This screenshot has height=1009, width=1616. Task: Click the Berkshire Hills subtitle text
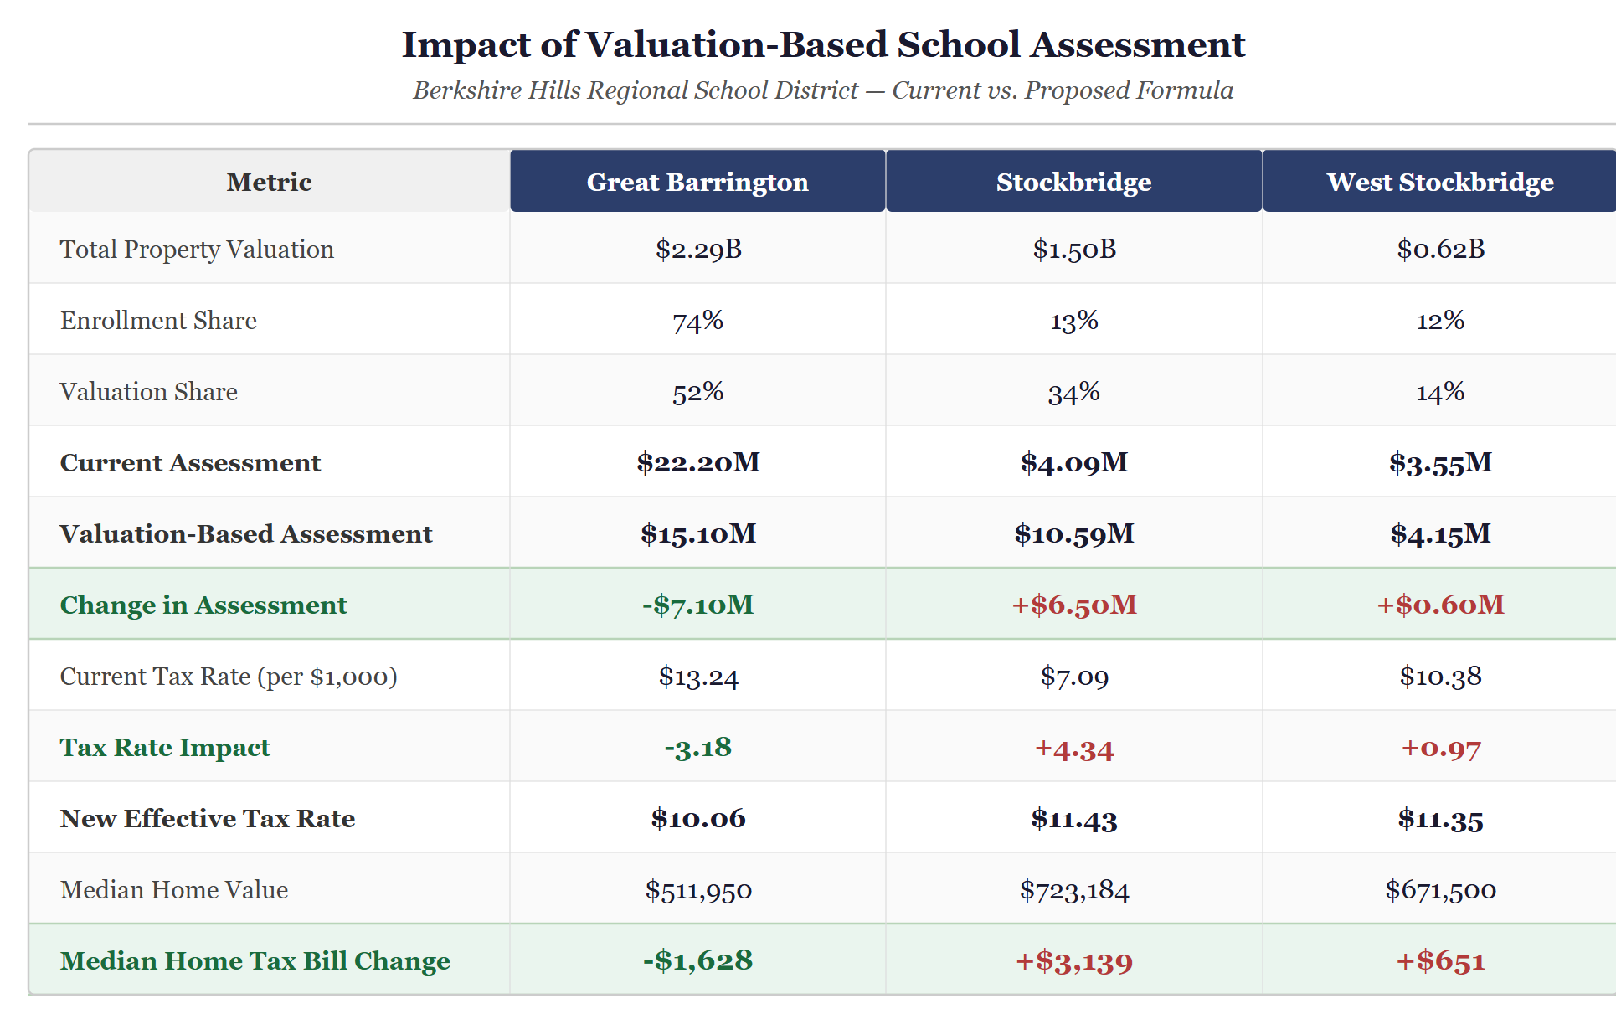point(823,90)
